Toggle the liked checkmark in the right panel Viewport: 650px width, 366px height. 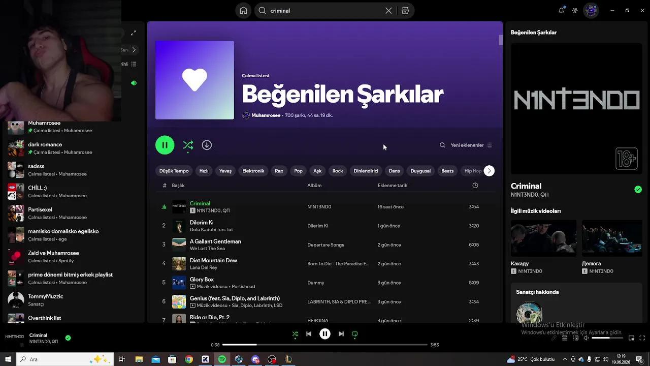point(638,190)
